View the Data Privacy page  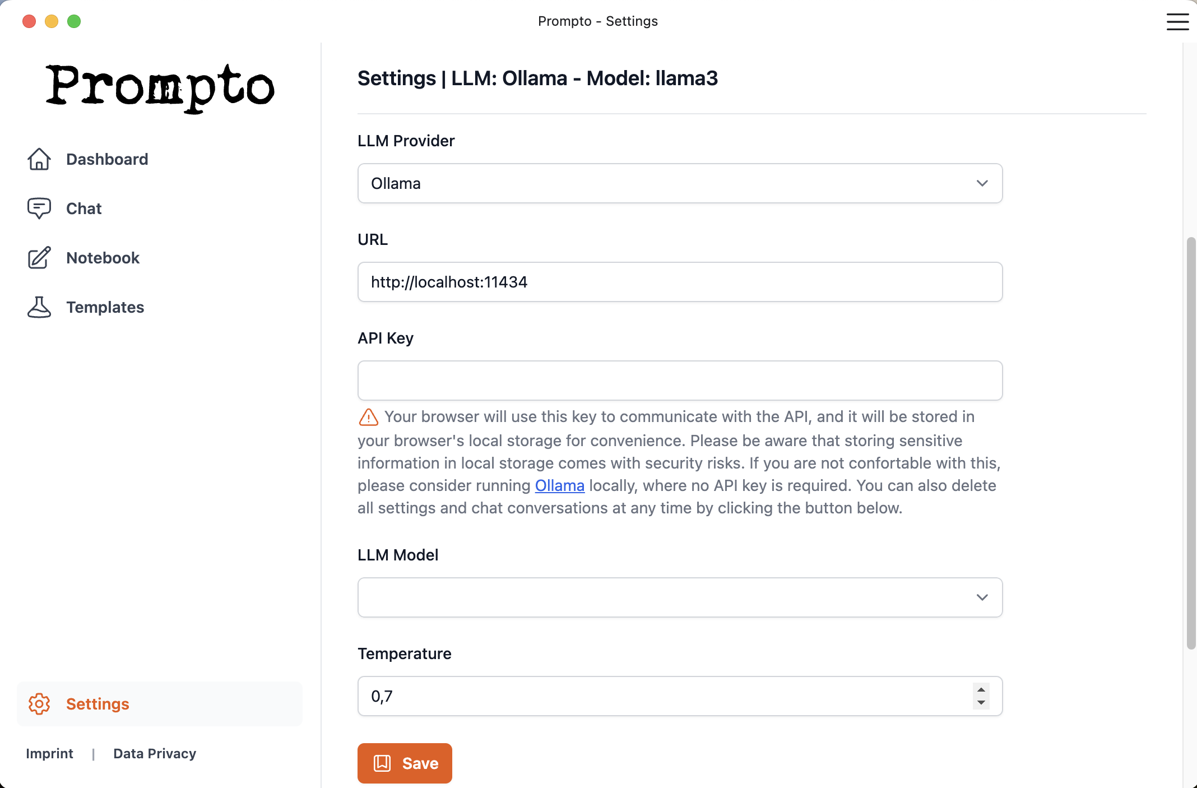tap(155, 753)
